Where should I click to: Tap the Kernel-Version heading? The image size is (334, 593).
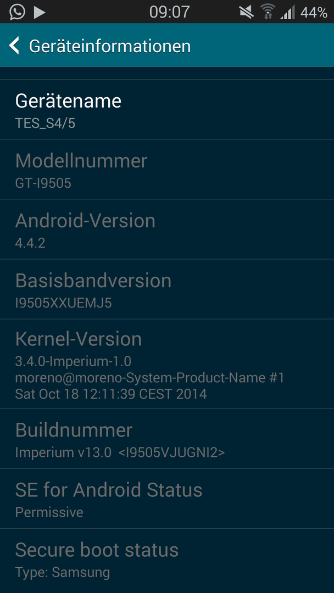(x=79, y=339)
